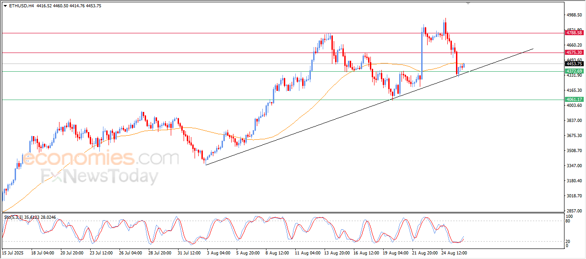The width and height of the screenshot is (586, 259).
Task: Click the 3180.40 price axis value
Action: [574, 180]
